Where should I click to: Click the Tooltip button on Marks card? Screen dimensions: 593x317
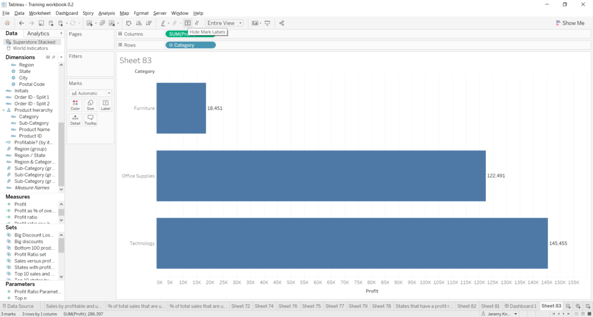point(91,120)
